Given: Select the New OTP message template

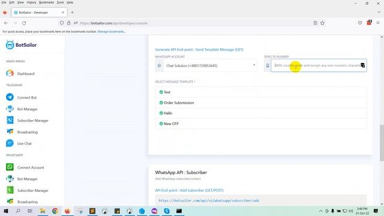Looking at the screenshot, I should 261,124.
